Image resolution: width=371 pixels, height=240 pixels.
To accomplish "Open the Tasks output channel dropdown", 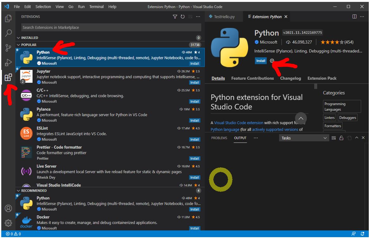I will click(x=304, y=138).
